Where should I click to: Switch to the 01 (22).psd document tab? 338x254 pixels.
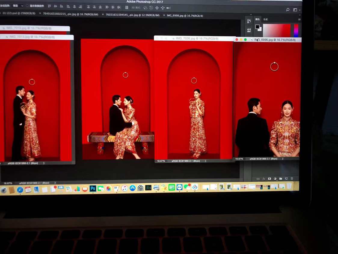19,13
